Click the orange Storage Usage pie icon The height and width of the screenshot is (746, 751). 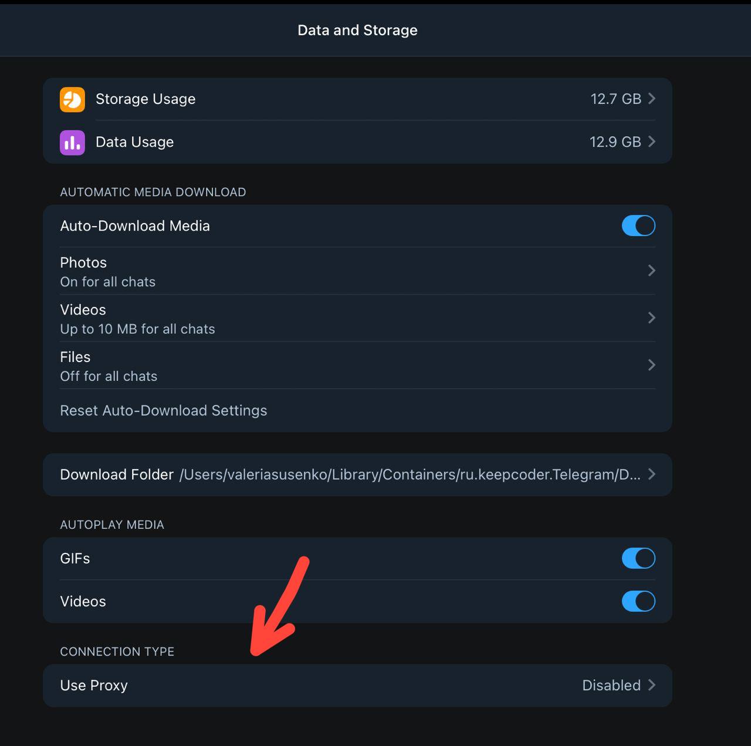click(72, 99)
